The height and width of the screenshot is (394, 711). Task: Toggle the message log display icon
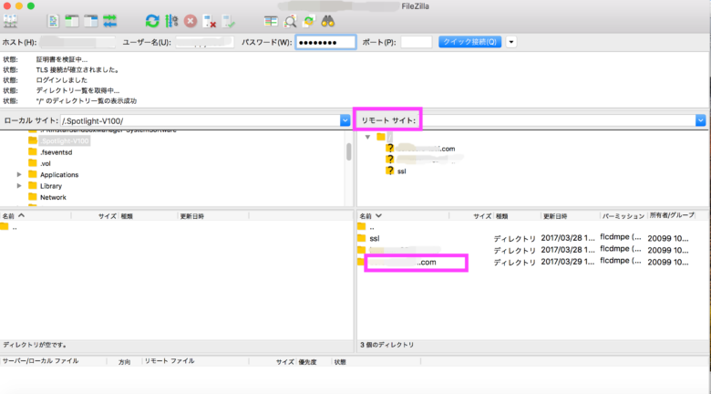pos(53,21)
